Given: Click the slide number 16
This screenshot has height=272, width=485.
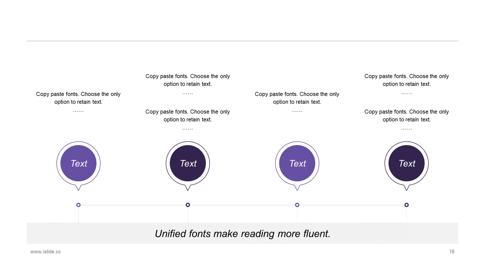Looking at the screenshot, I should pos(452,252).
